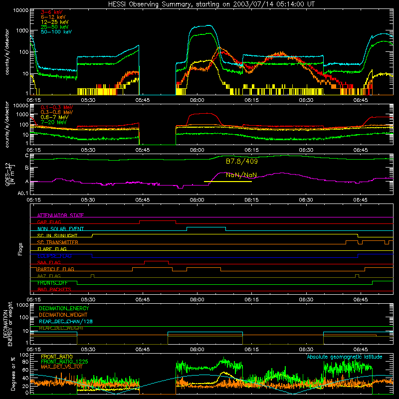Click the SAA_FLAG label
This screenshot has width=399, height=399.
(x=49, y=262)
